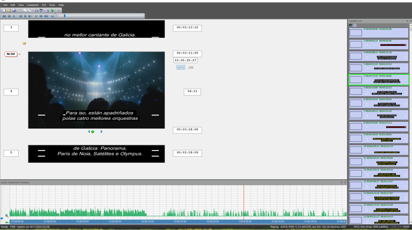Click right blue arrow below video preview
Viewport: 412px width, 230px height.
click(101, 131)
